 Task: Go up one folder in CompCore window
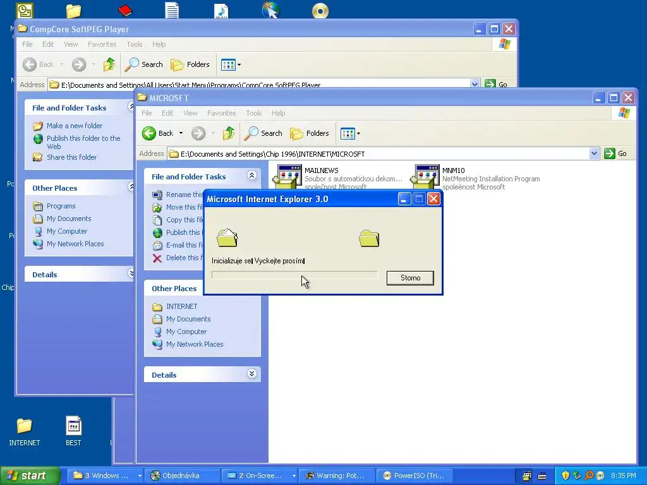[x=110, y=64]
